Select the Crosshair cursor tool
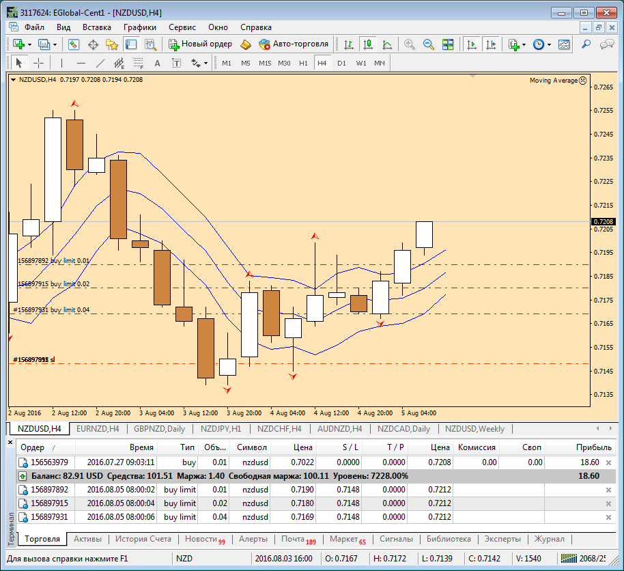 tap(39, 63)
